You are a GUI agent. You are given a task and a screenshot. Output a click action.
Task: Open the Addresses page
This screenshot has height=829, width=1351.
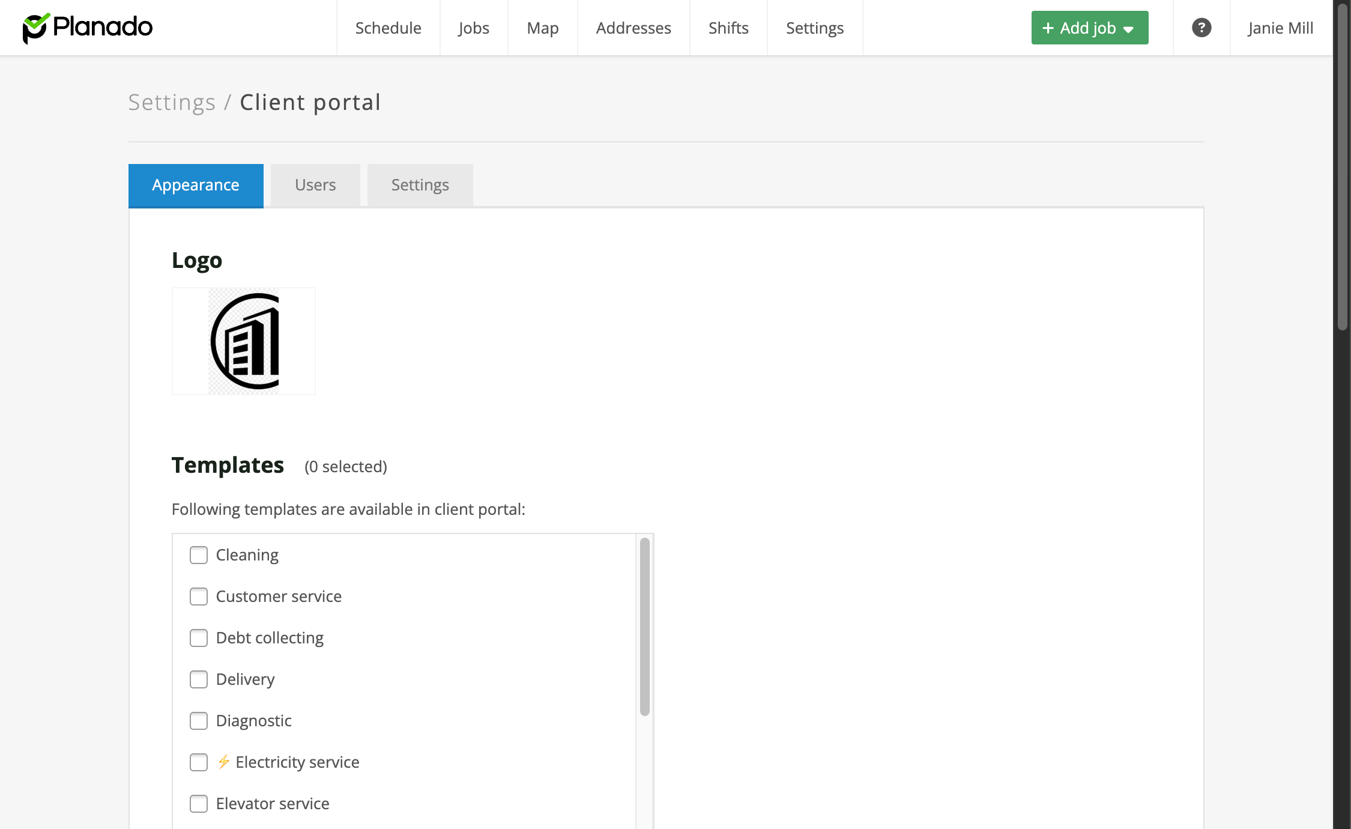tap(633, 28)
